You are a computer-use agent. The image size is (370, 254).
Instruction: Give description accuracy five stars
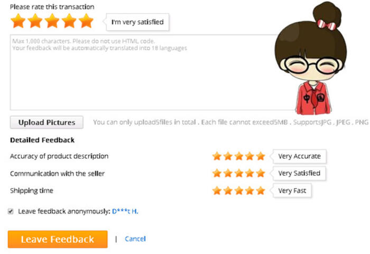pos(260,156)
